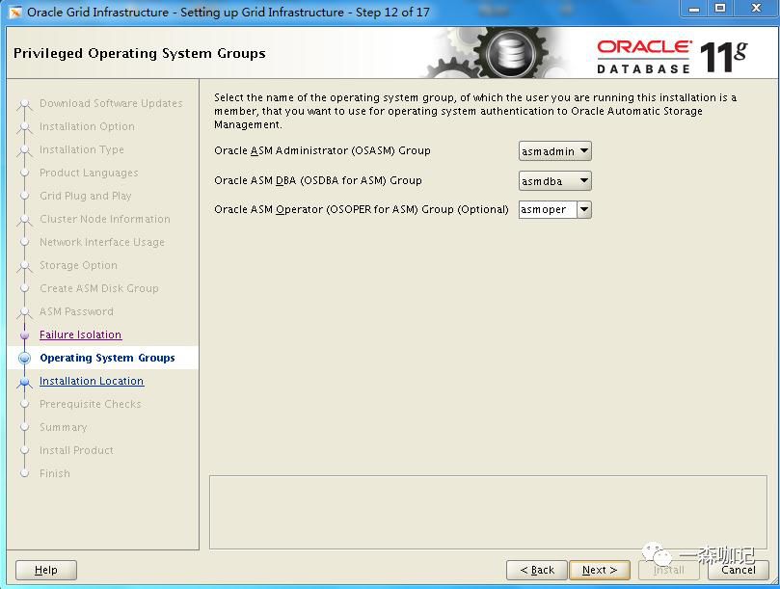
Task: Click the Failure Isolation step bullet icon
Action: point(24,335)
